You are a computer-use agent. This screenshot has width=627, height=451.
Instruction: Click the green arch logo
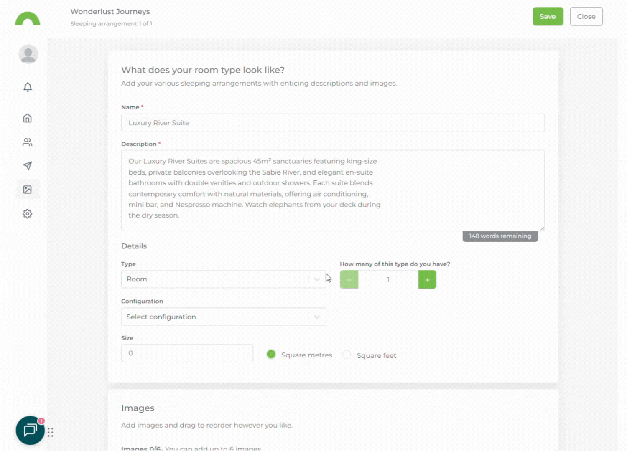[28, 19]
